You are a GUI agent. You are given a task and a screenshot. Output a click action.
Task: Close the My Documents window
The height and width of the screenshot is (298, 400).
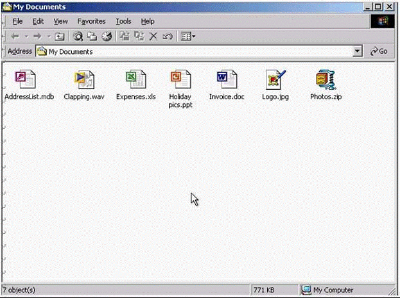[x=389, y=6]
